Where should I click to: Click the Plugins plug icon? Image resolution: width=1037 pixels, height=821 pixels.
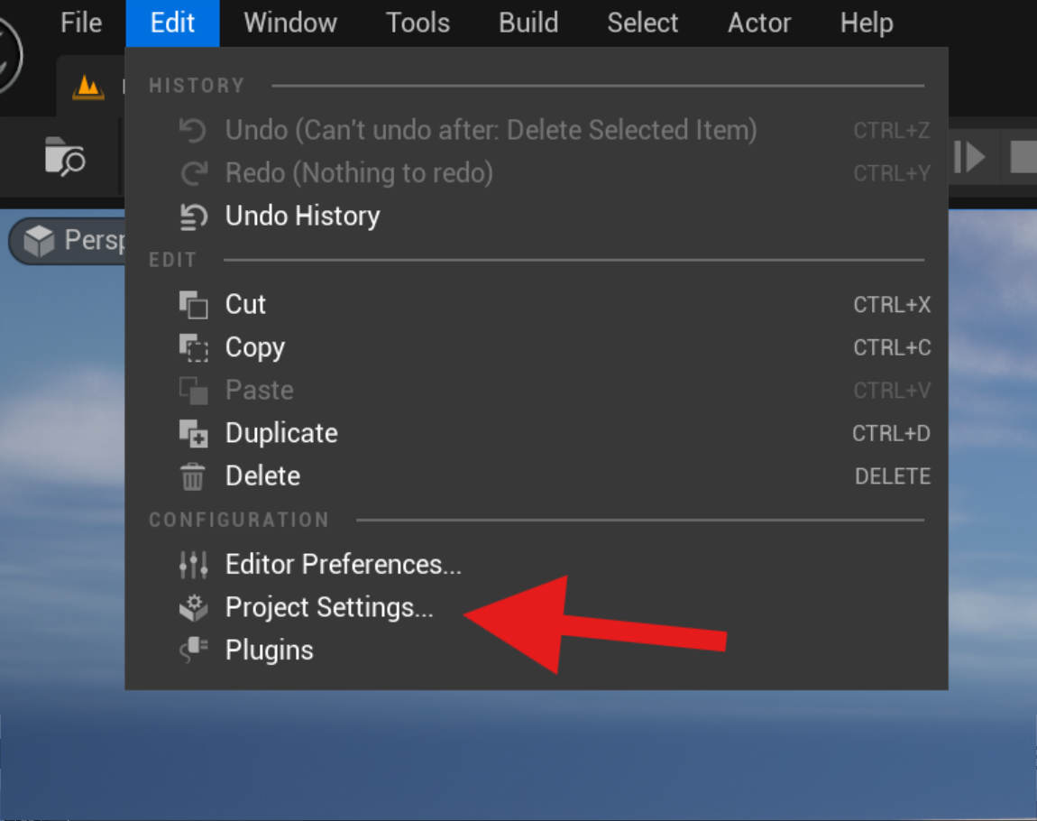click(193, 650)
